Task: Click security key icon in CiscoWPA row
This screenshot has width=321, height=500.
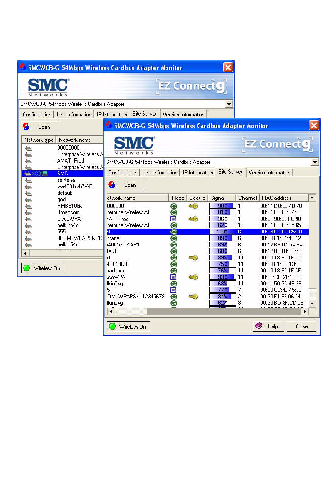Action: pos(193,277)
